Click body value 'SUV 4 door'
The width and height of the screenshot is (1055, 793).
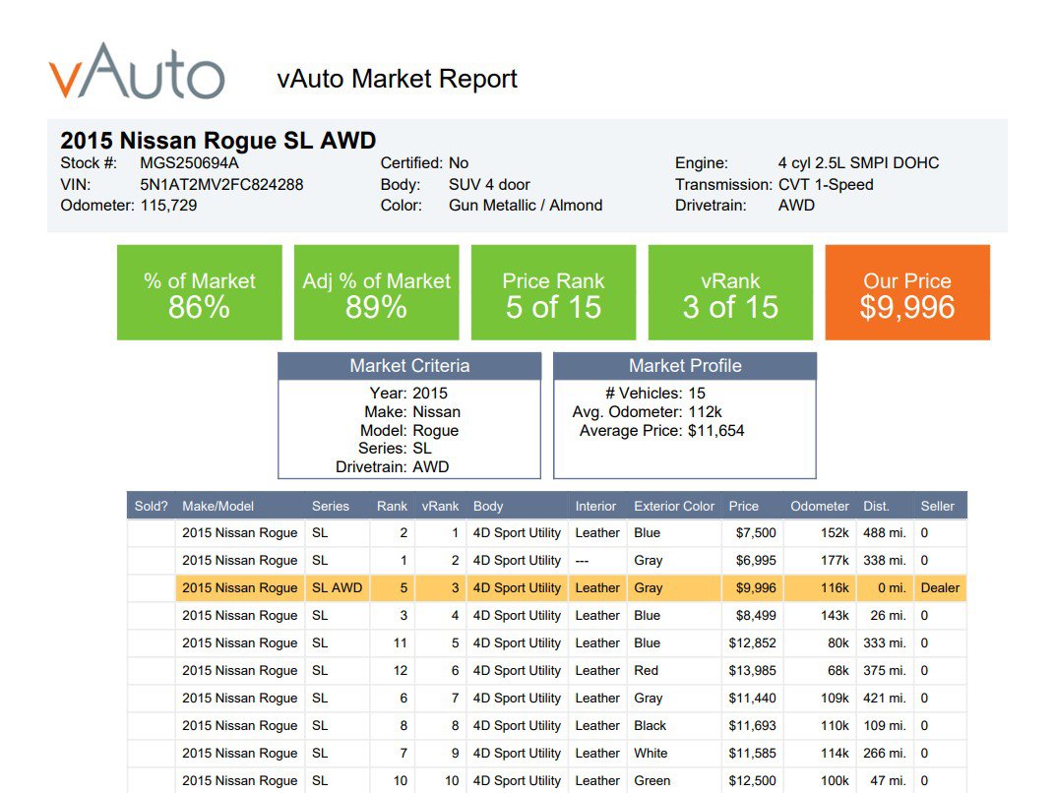coord(489,184)
